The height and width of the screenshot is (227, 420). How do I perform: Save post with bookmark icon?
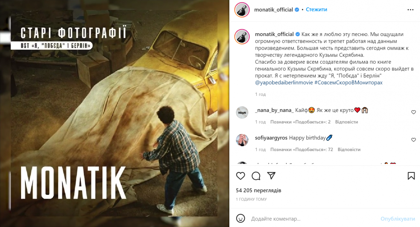411,176
